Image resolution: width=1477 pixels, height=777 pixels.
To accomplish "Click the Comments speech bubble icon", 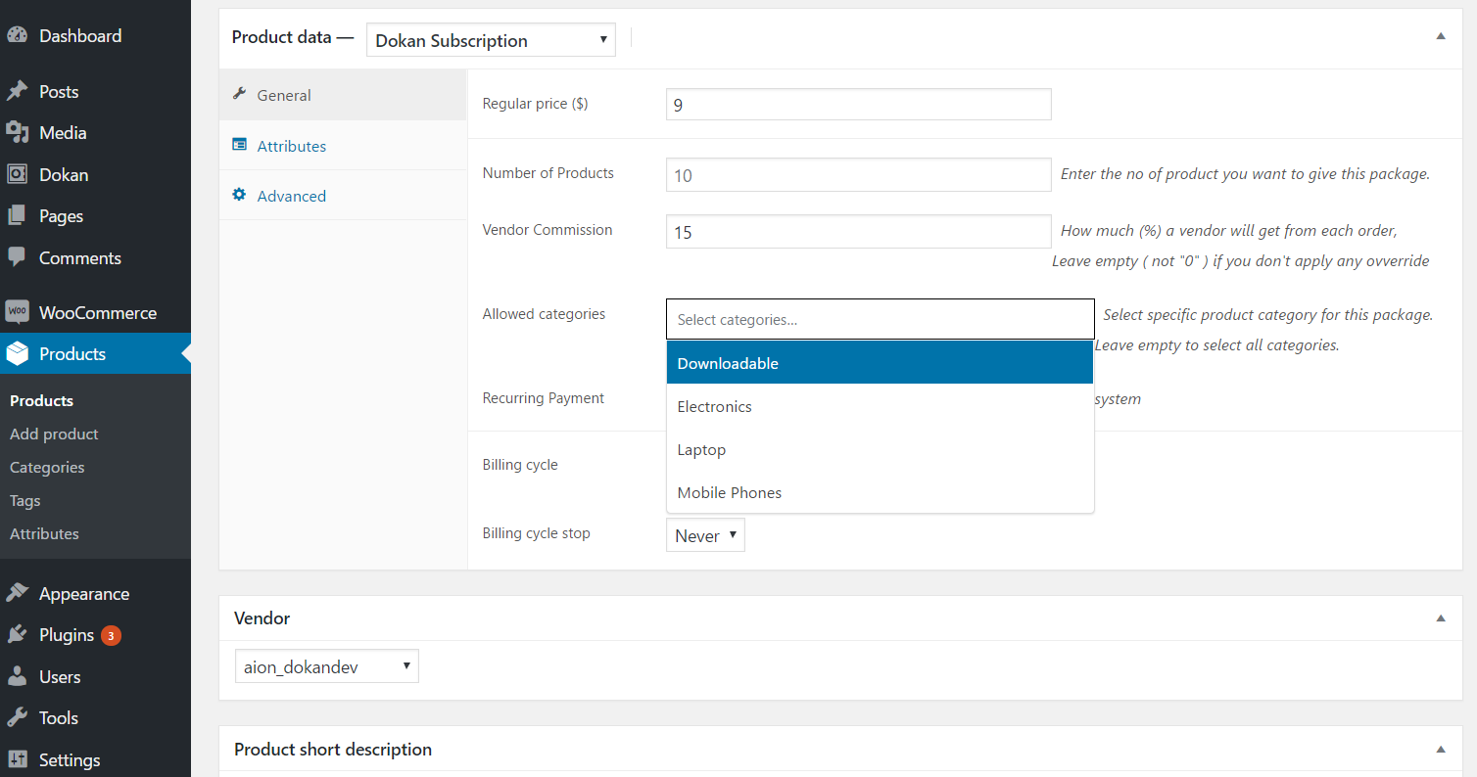I will [x=18, y=257].
